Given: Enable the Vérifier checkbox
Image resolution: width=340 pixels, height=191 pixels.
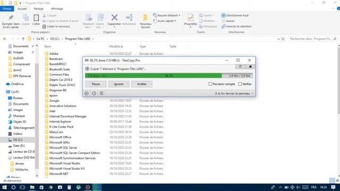Looking at the screenshot, I should [240, 84].
